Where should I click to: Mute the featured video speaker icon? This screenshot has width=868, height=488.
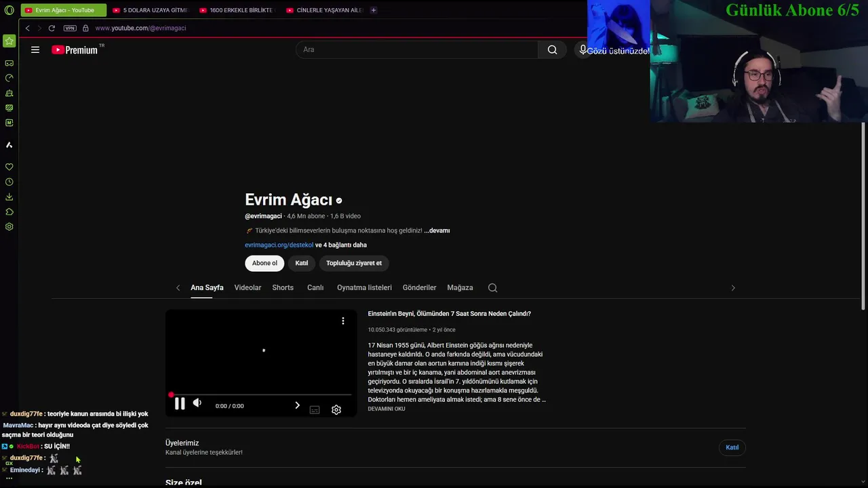pos(197,403)
